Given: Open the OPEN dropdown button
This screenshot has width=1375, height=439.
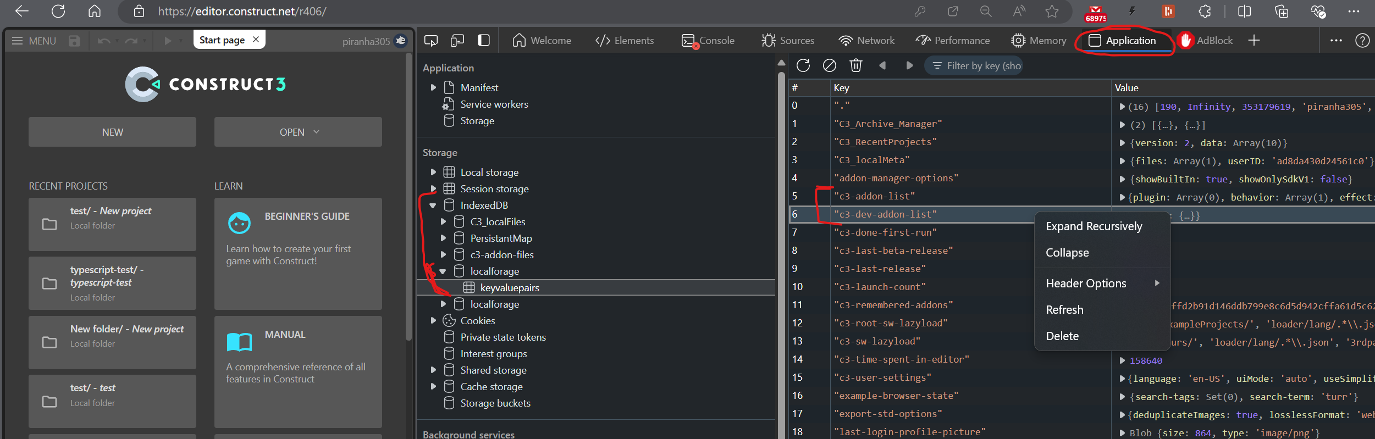Looking at the screenshot, I should [x=298, y=132].
